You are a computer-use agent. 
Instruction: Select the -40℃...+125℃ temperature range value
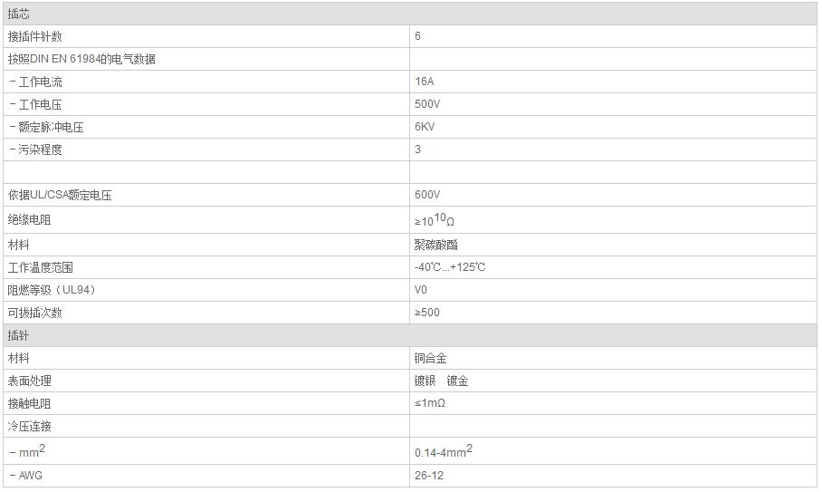pos(450,267)
